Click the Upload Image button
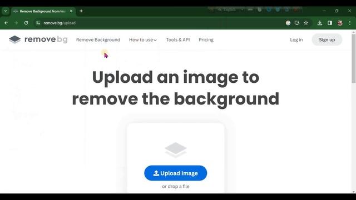This screenshot has width=356, height=200. tap(176, 173)
